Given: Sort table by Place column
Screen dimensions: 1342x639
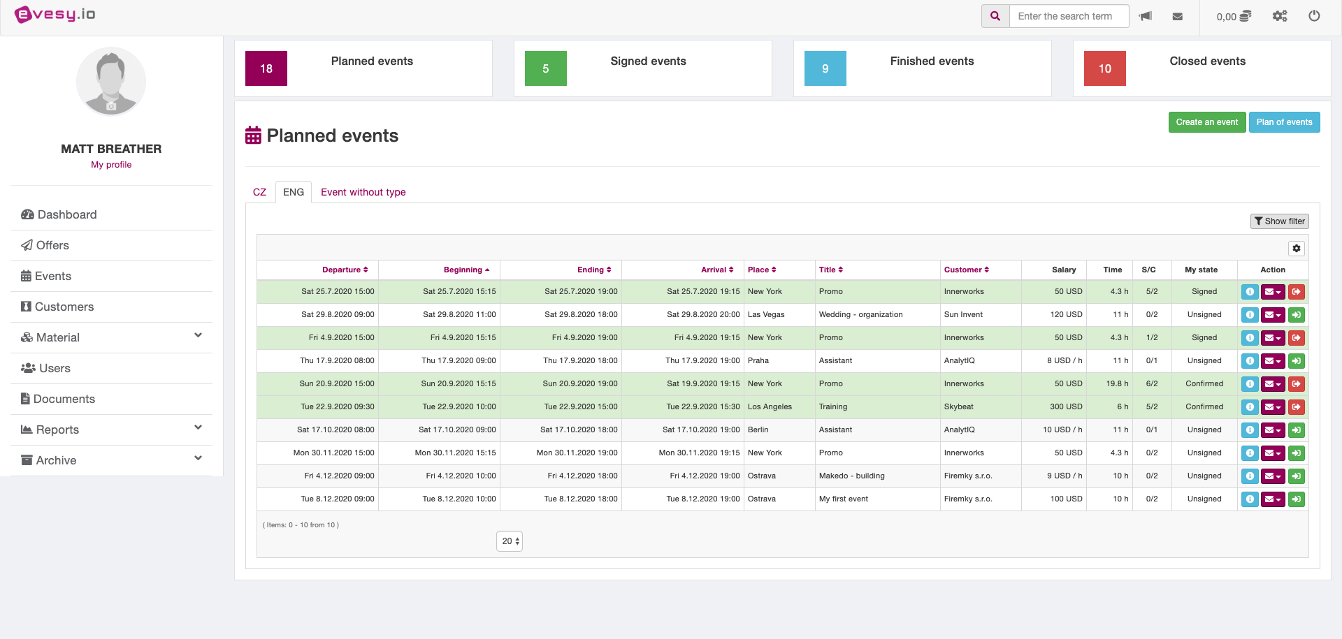Looking at the screenshot, I should 762,270.
